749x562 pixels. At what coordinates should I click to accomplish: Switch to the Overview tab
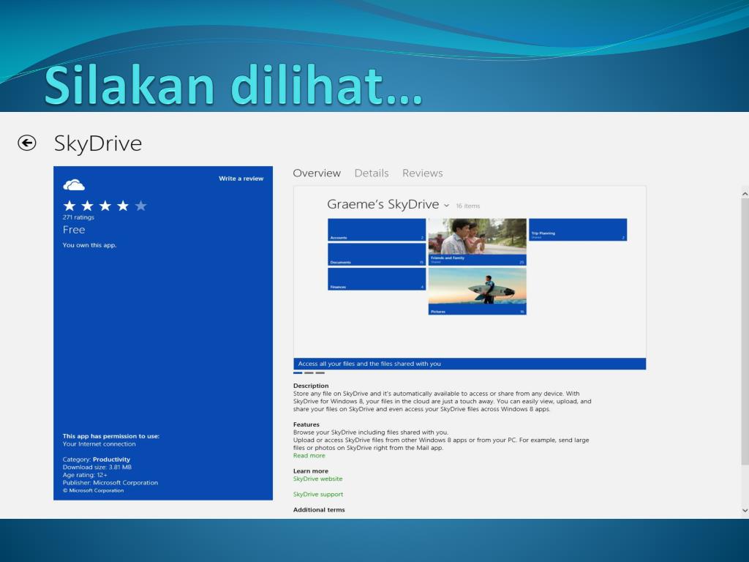(x=317, y=173)
